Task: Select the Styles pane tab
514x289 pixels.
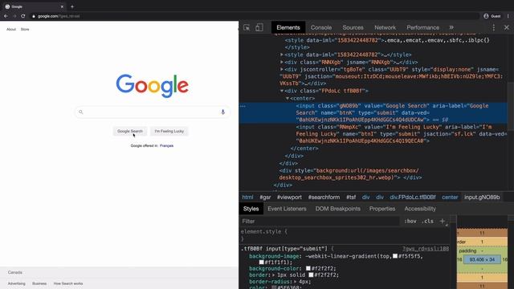Action: pyautogui.click(x=251, y=209)
